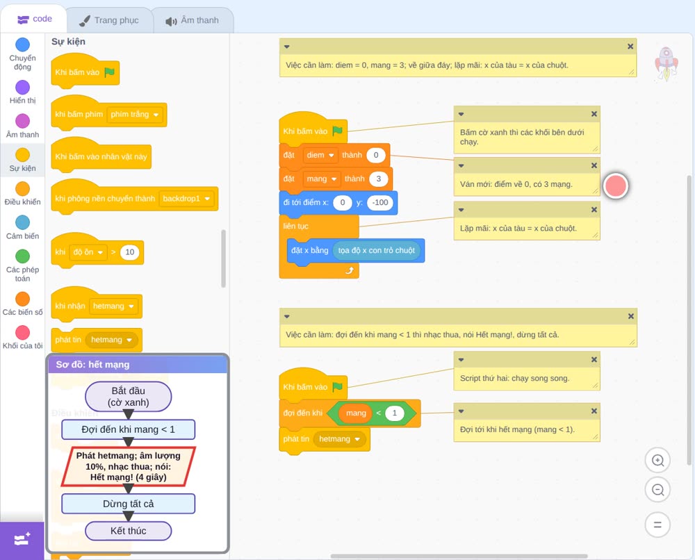Image resolution: width=695 pixels, height=560 pixels.
Task: Delete the 'Đợi tới khi hết mạng' comment
Action: point(594,411)
